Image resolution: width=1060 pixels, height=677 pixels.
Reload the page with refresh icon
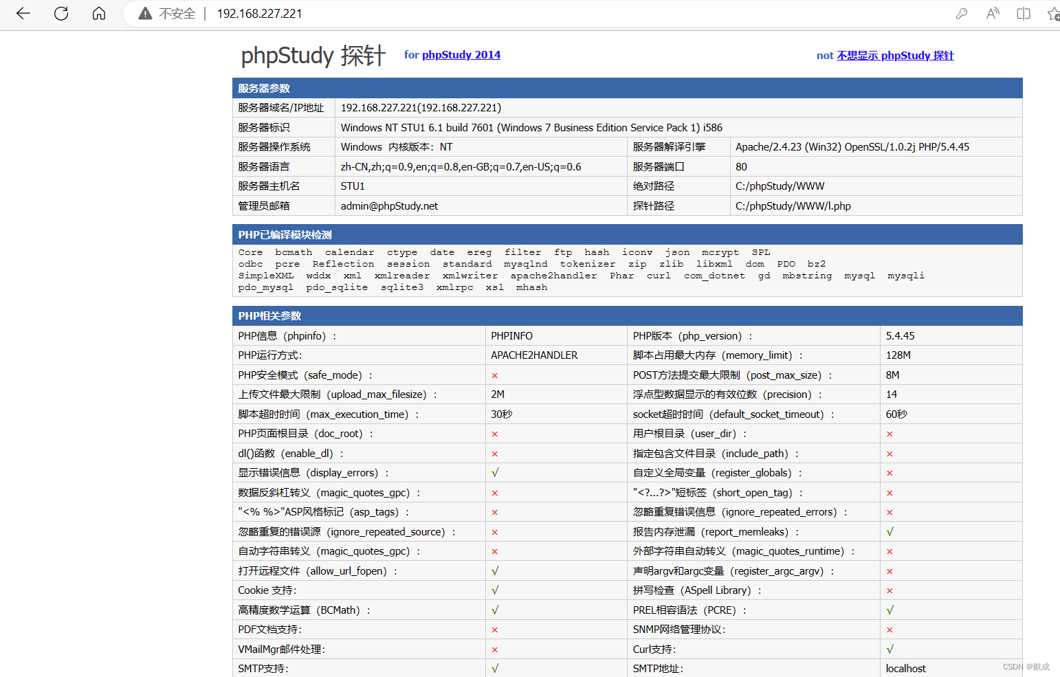pos(61,13)
